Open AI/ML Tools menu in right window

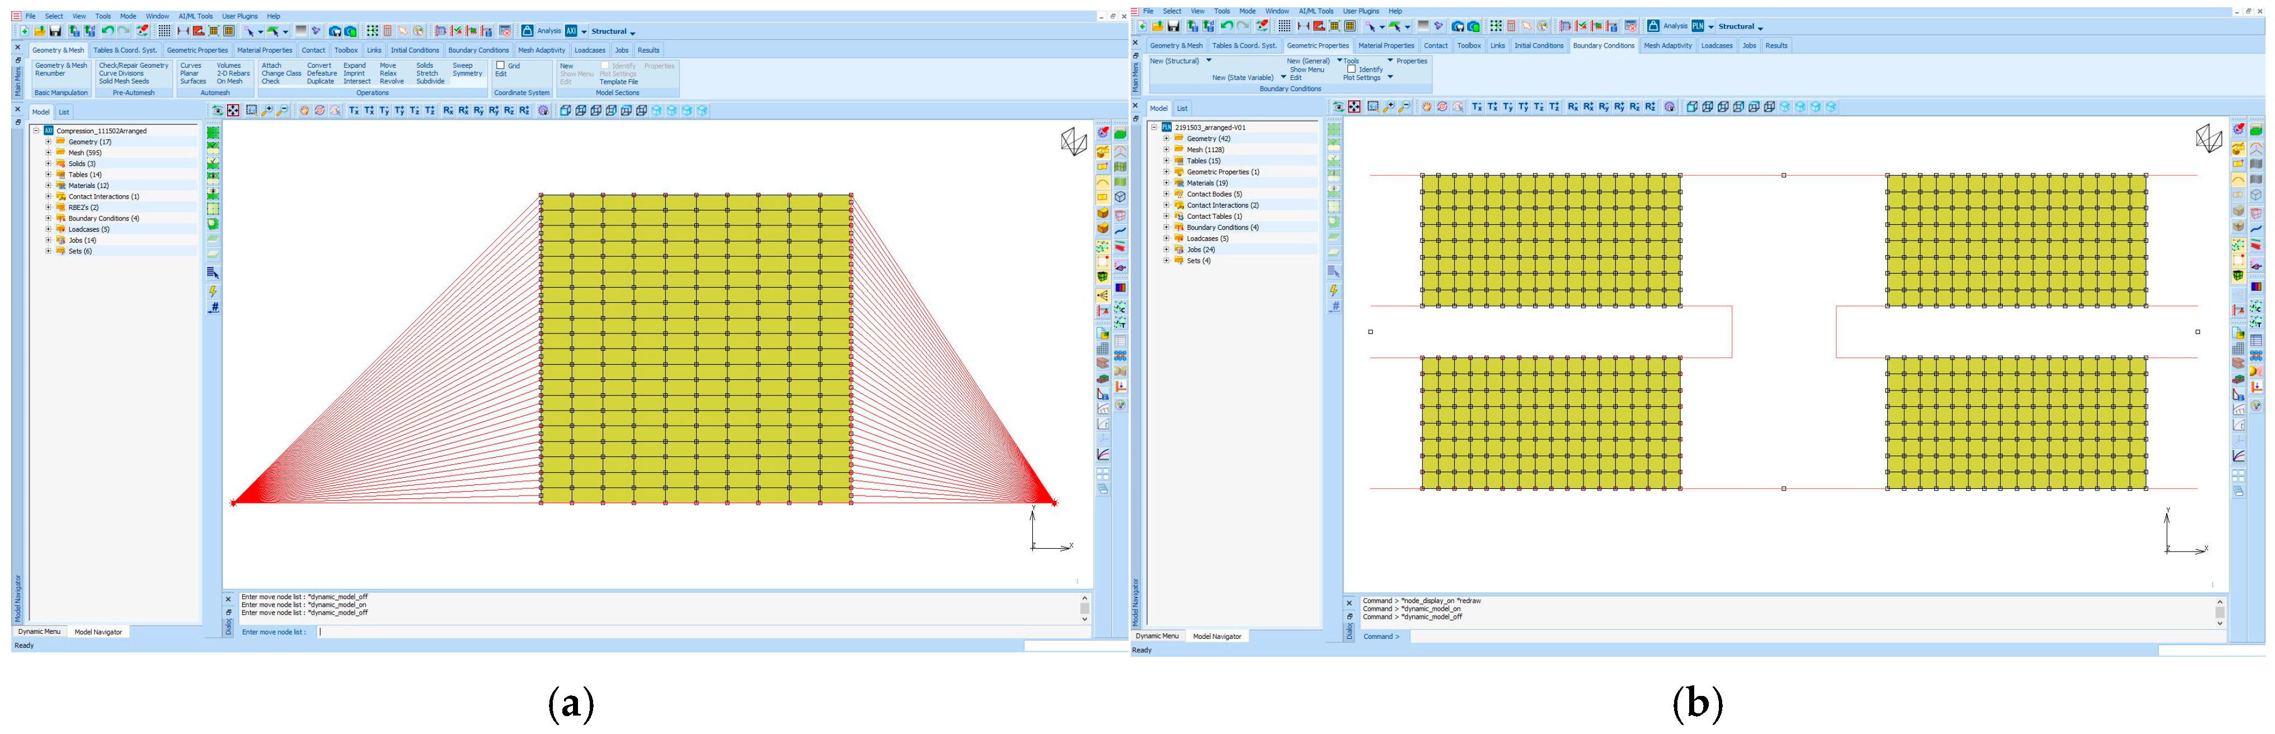point(1316,12)
